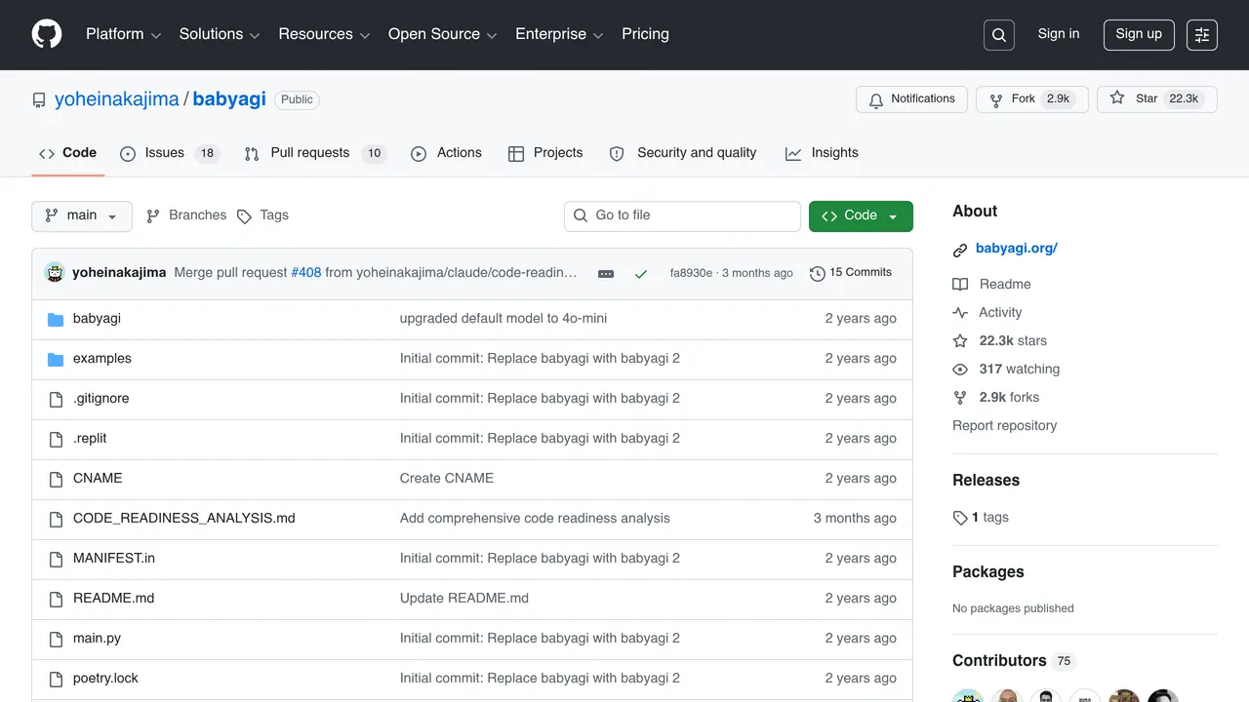Click the green commit status checkmark

(x=641, y=274)
